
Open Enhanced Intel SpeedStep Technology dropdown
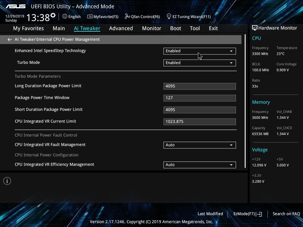click(200, 51)
